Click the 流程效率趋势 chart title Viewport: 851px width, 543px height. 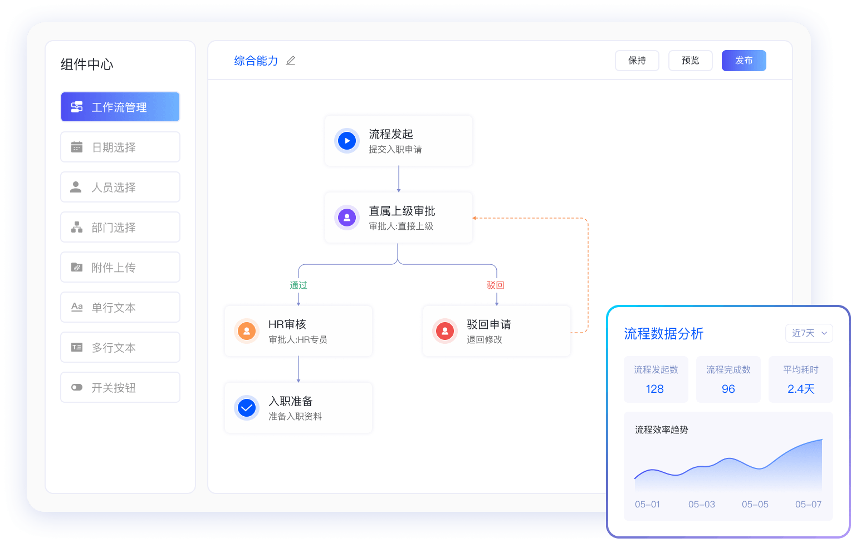coord(662,430)
